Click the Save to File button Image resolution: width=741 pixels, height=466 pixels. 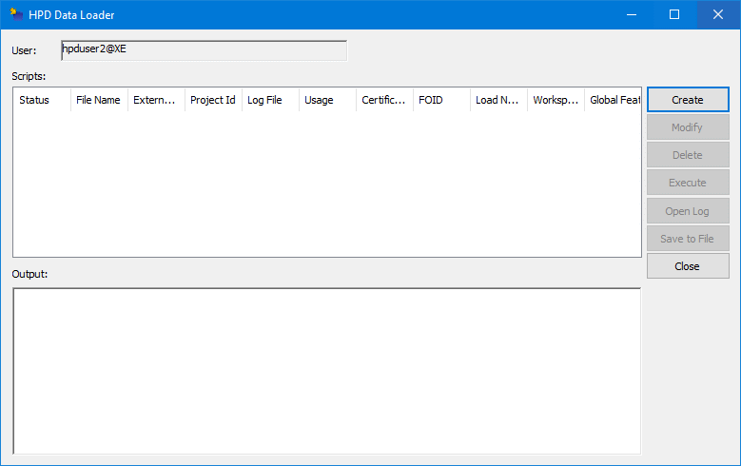click(688, 239)
